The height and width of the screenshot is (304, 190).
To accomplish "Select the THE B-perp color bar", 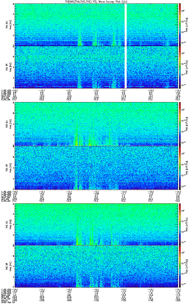I will [x=180, y=224].
